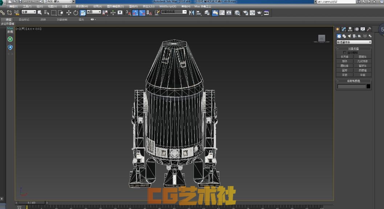Collapse the Name and Color rollout (名称和颜色)

pyautogui.click(x=354, y=81)
